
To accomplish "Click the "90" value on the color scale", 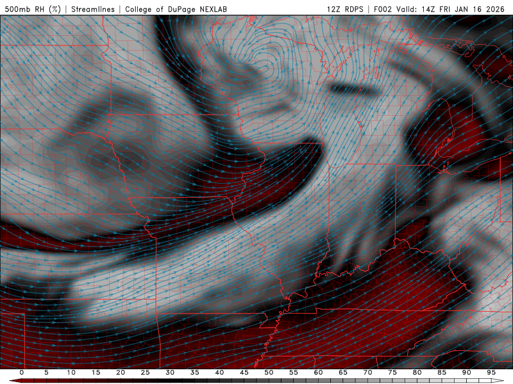I will pos(466,372).
